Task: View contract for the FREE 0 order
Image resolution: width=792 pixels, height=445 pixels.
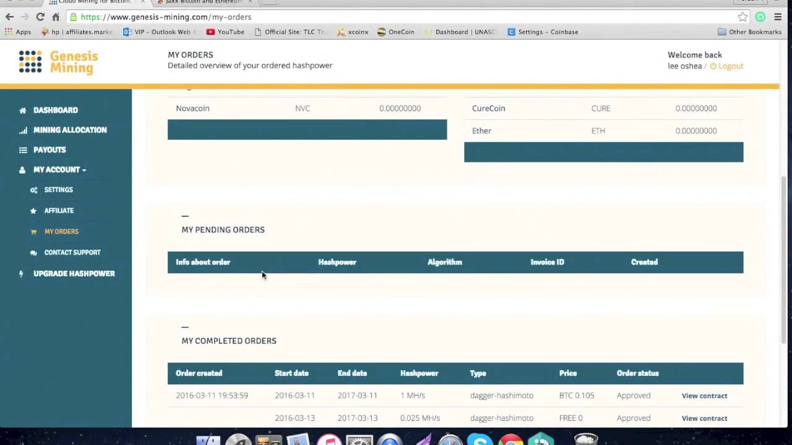Action: pos(704,418)
